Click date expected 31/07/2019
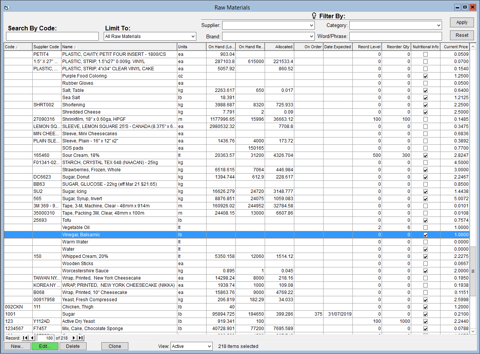Screen dimensions: 480x354 338,314
